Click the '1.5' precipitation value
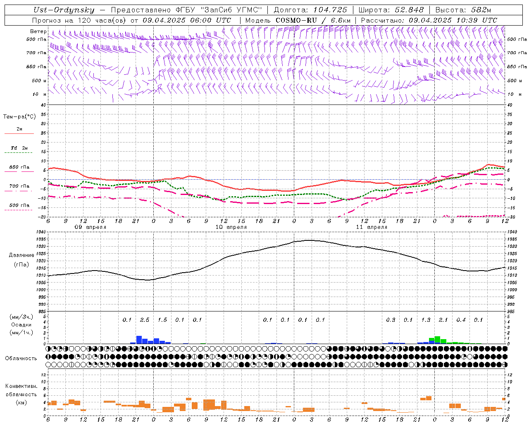The width and height of the screenshot is (529, 423). coord(162,320)
